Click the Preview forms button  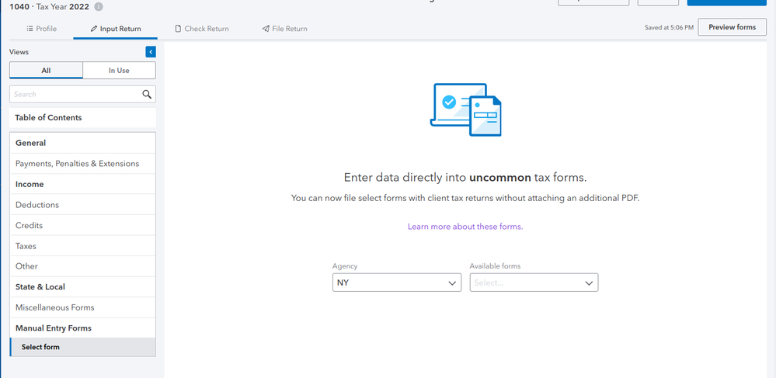click(x=732, y=27)
